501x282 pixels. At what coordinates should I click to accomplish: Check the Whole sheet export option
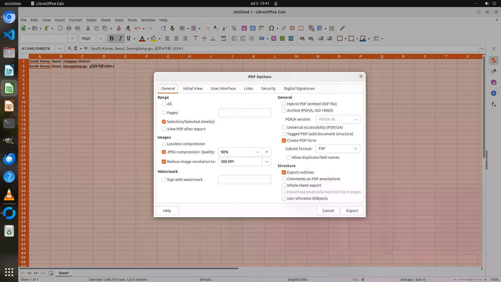click(x=284, y=185)
